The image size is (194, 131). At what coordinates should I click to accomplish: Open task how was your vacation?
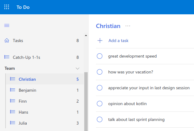[131, 72]
